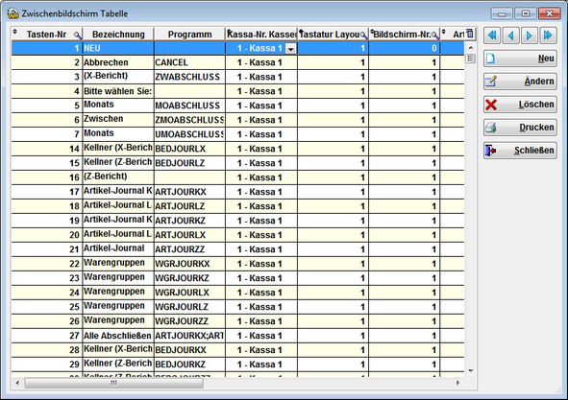
Task: Click the Drucken button
Action: [x=520, y=128]
